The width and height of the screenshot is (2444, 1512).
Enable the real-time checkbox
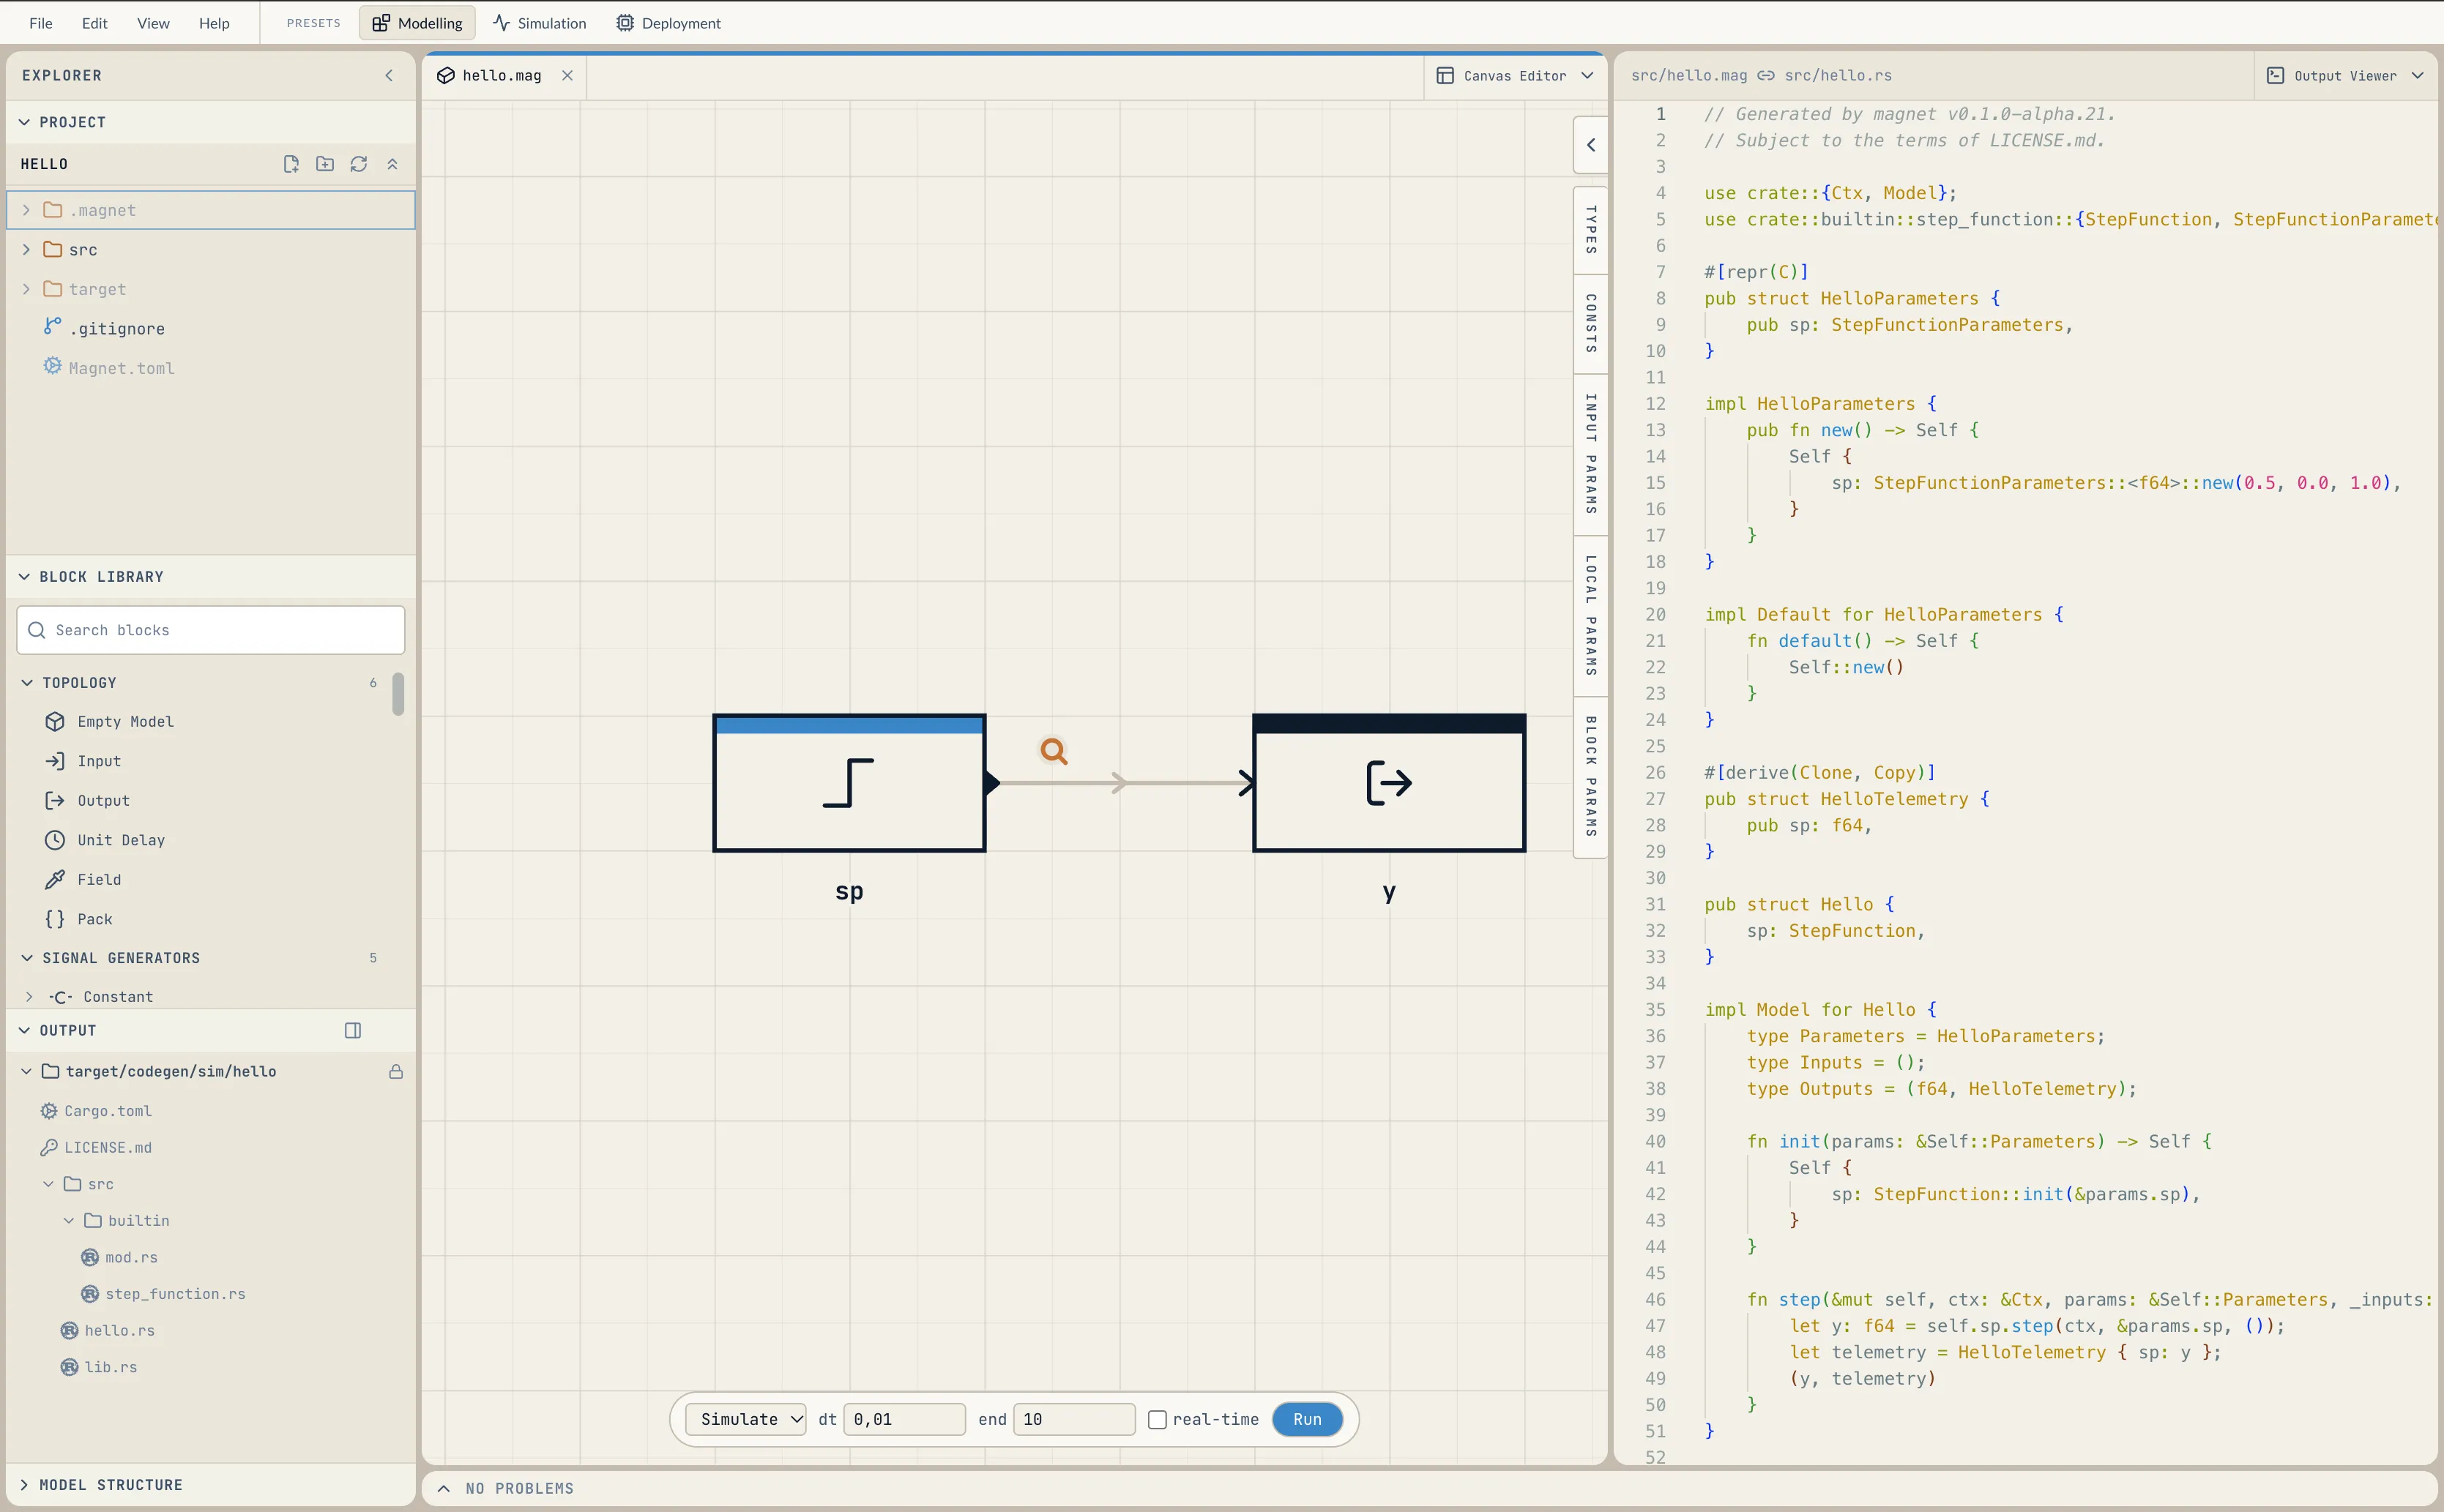(1158, 1420)
